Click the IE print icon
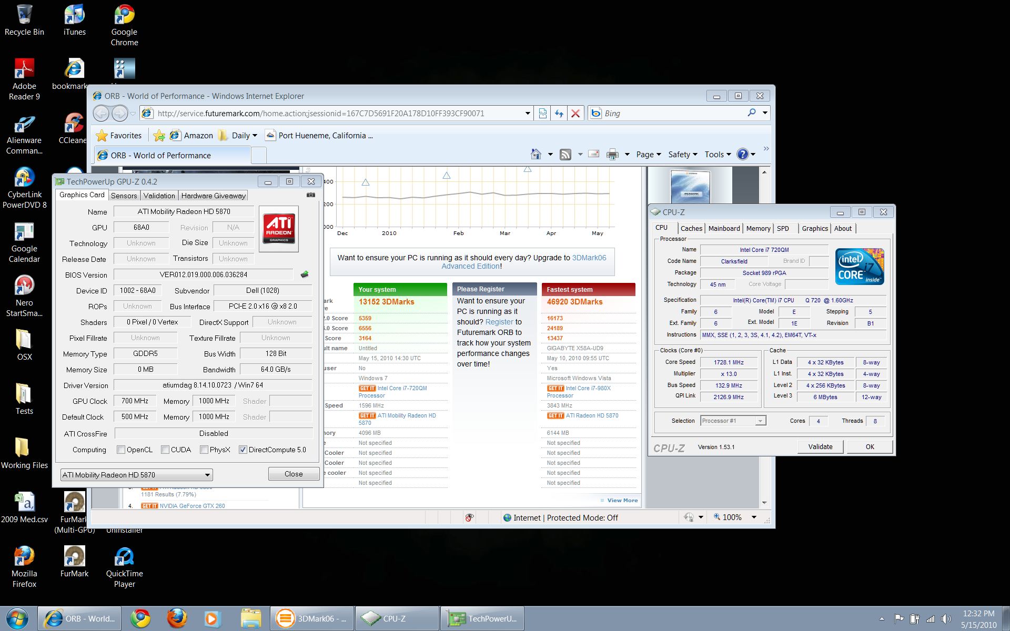The image size is (1010, 631). click(612, 154)
